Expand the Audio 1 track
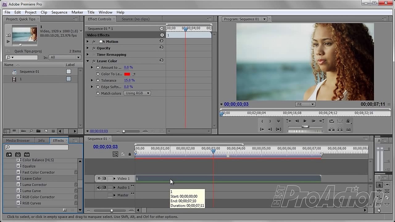 tap(114, 187)
